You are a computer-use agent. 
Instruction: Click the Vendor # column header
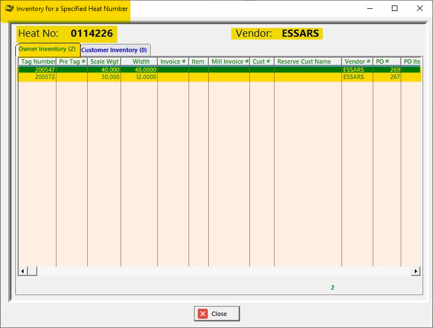(357, 61)
